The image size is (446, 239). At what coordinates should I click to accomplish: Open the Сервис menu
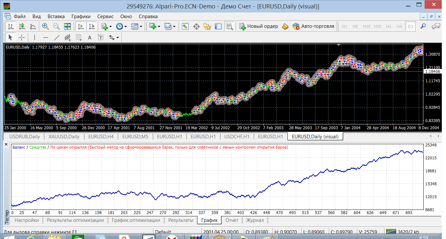pos(105,17)
